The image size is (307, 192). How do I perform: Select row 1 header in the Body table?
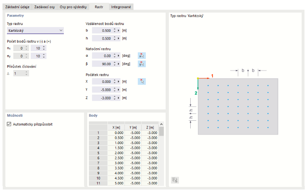coord(98,133)
